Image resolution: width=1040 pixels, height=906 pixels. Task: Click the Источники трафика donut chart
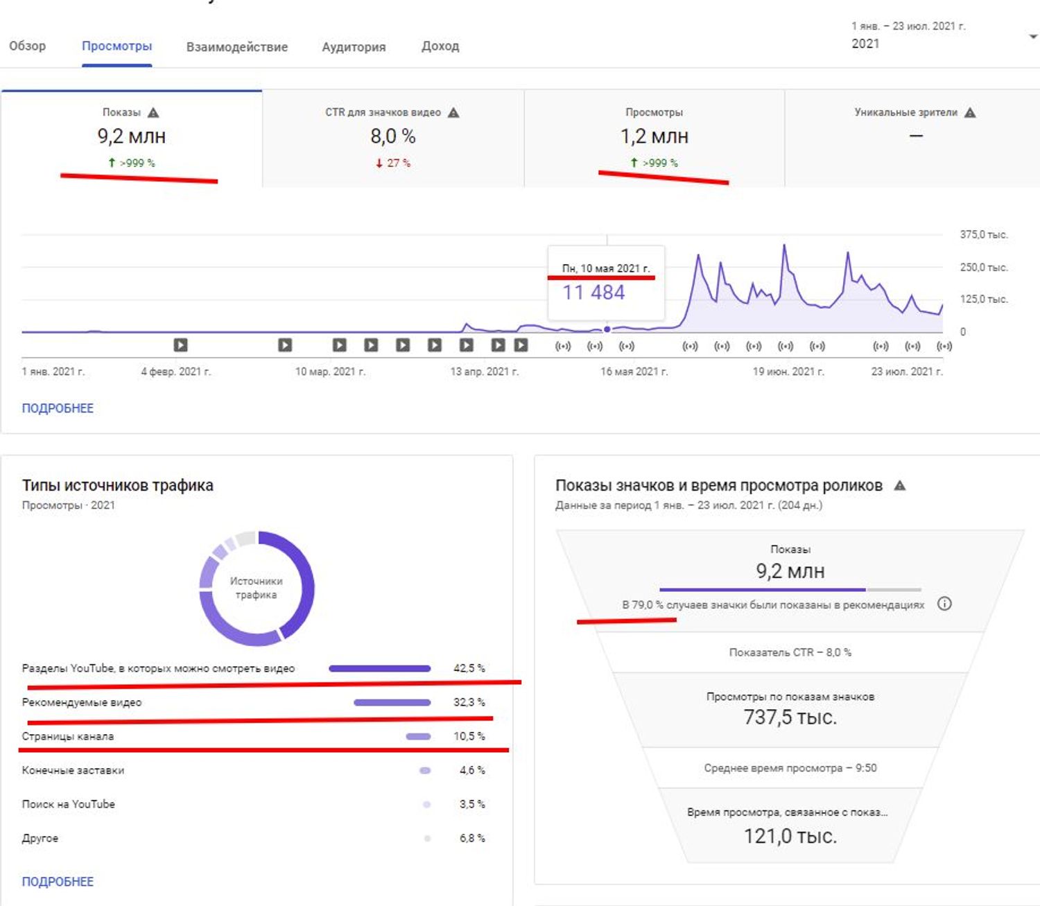[x=257, y=589]
